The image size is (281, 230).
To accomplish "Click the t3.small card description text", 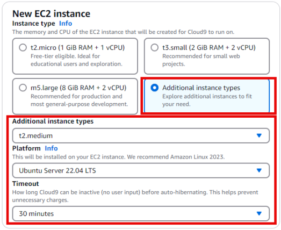I will point(201,60).
